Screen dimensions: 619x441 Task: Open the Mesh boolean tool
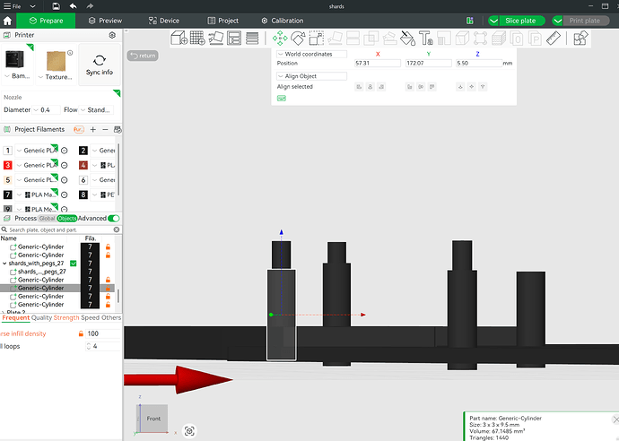(x=371, y=39)
